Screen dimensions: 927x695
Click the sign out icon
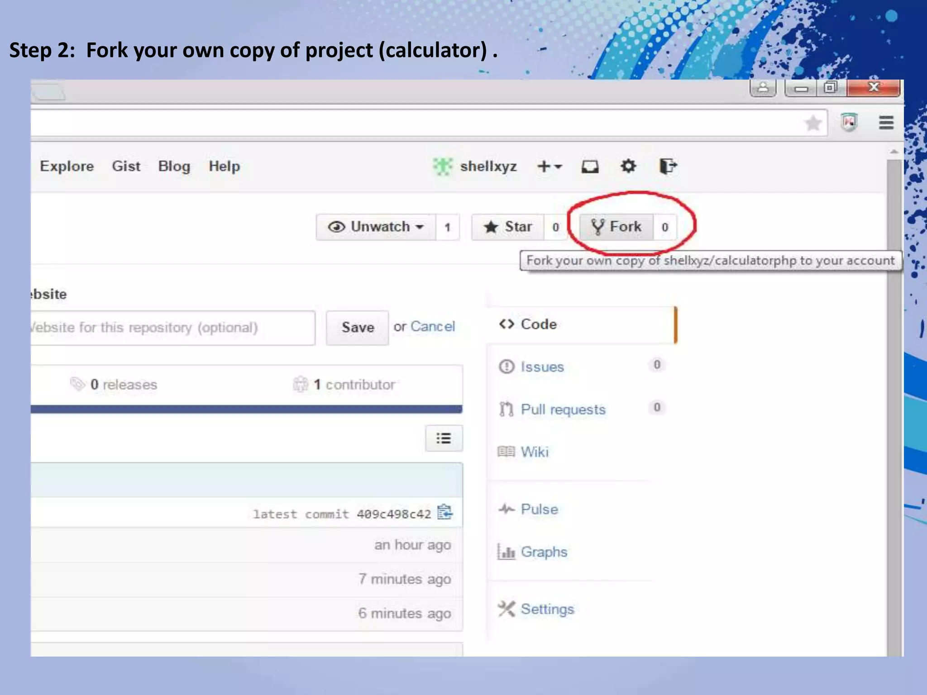668,166
